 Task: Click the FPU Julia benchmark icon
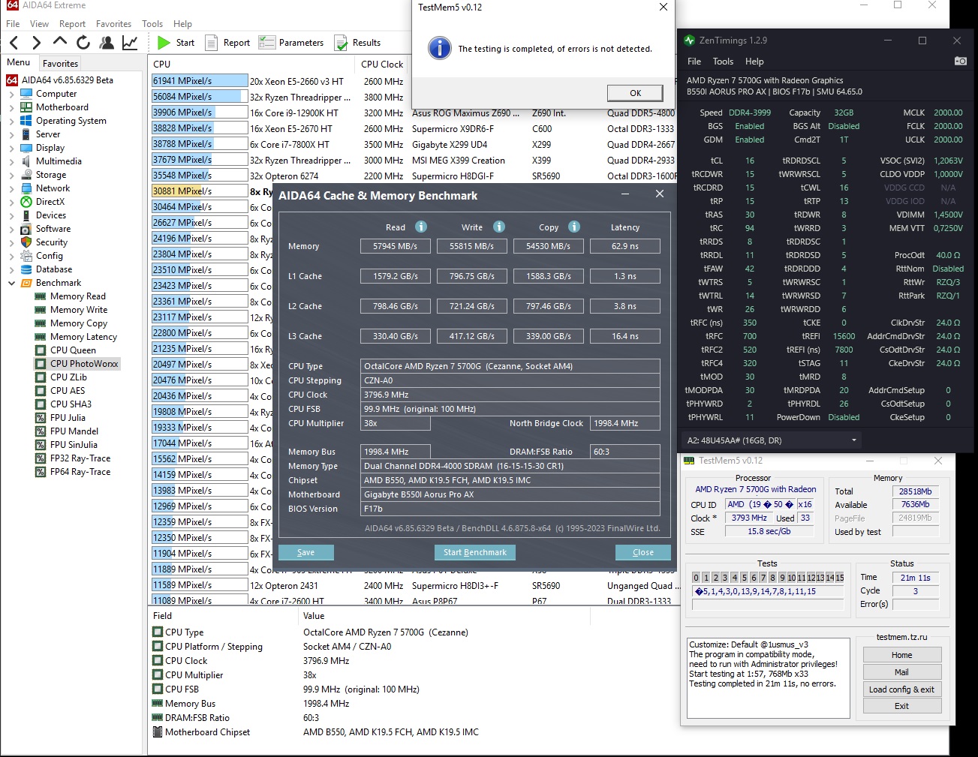pos(41,418)
